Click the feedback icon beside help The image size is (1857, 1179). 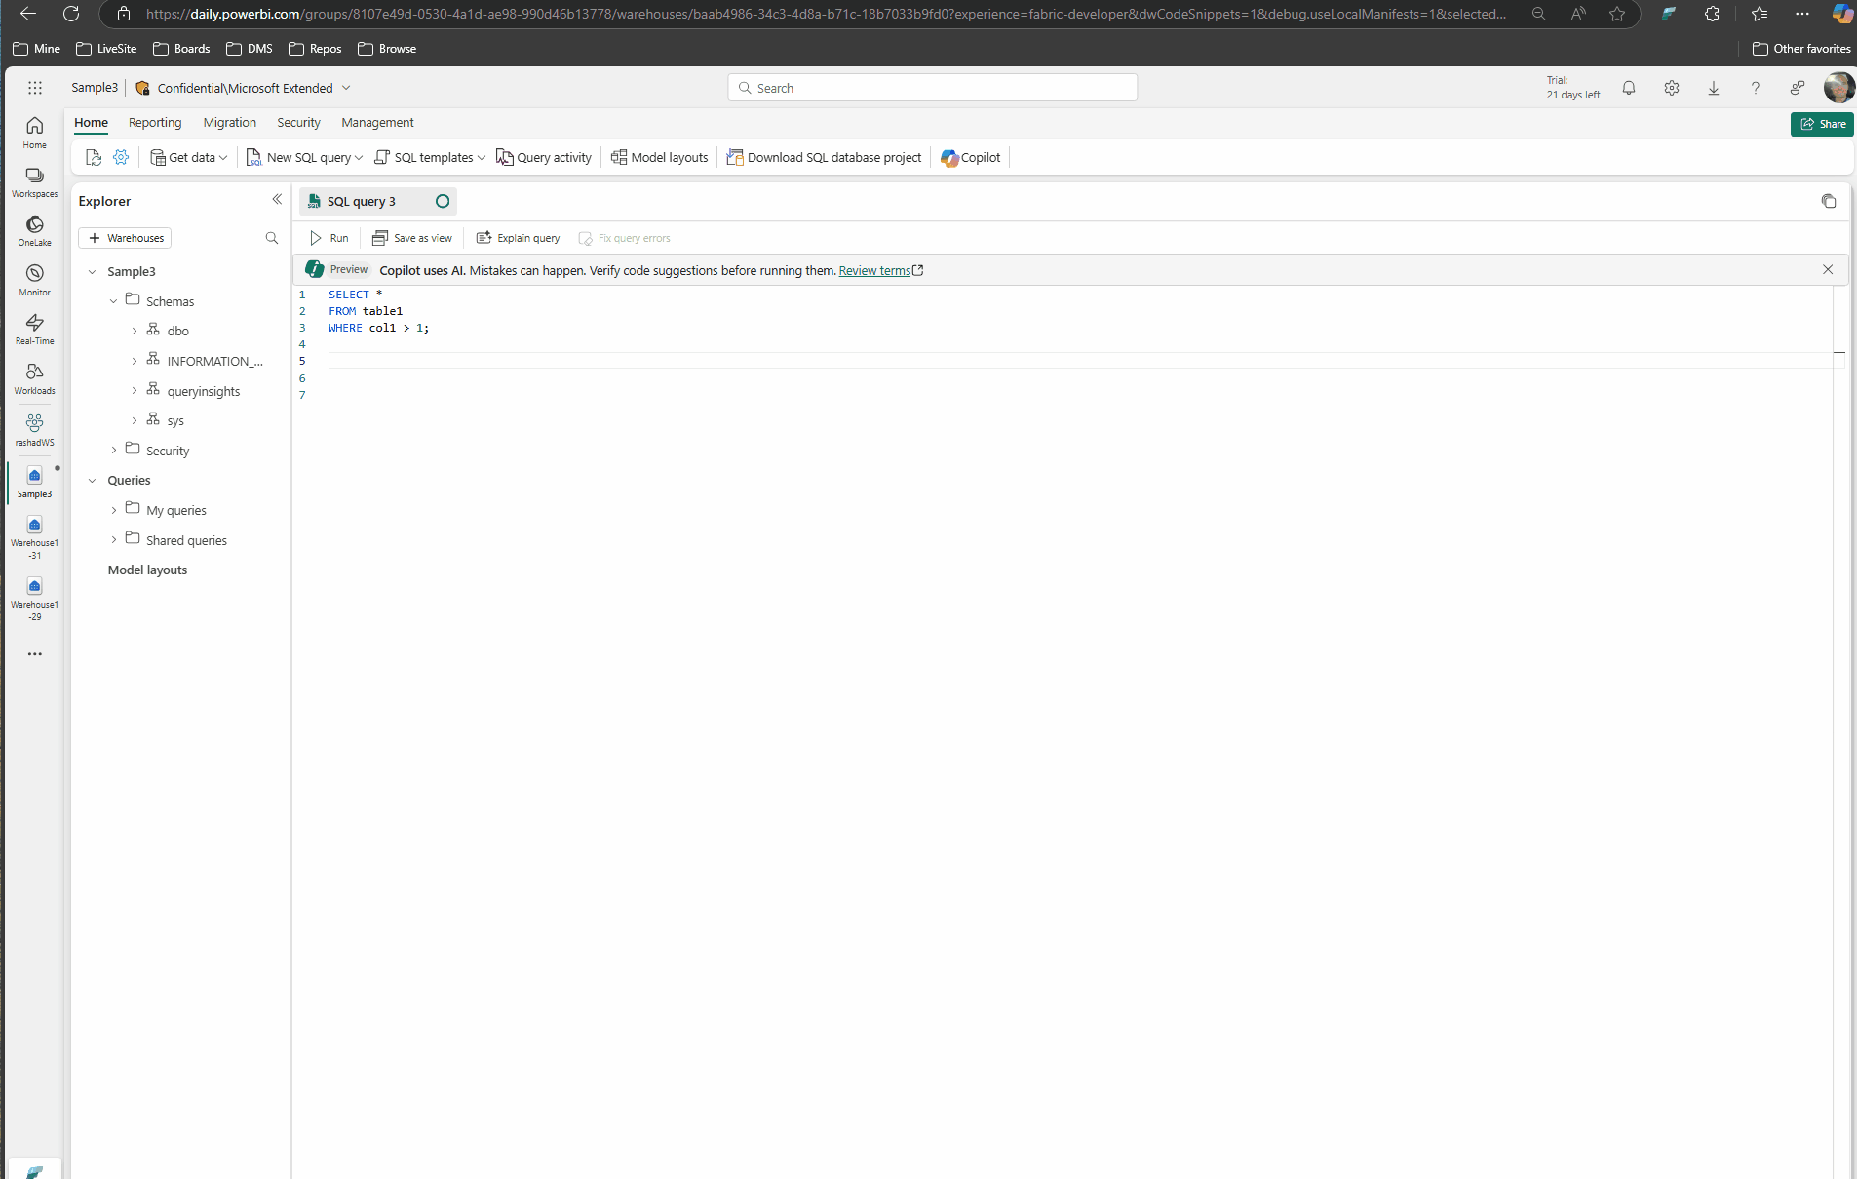(1798, 88)
